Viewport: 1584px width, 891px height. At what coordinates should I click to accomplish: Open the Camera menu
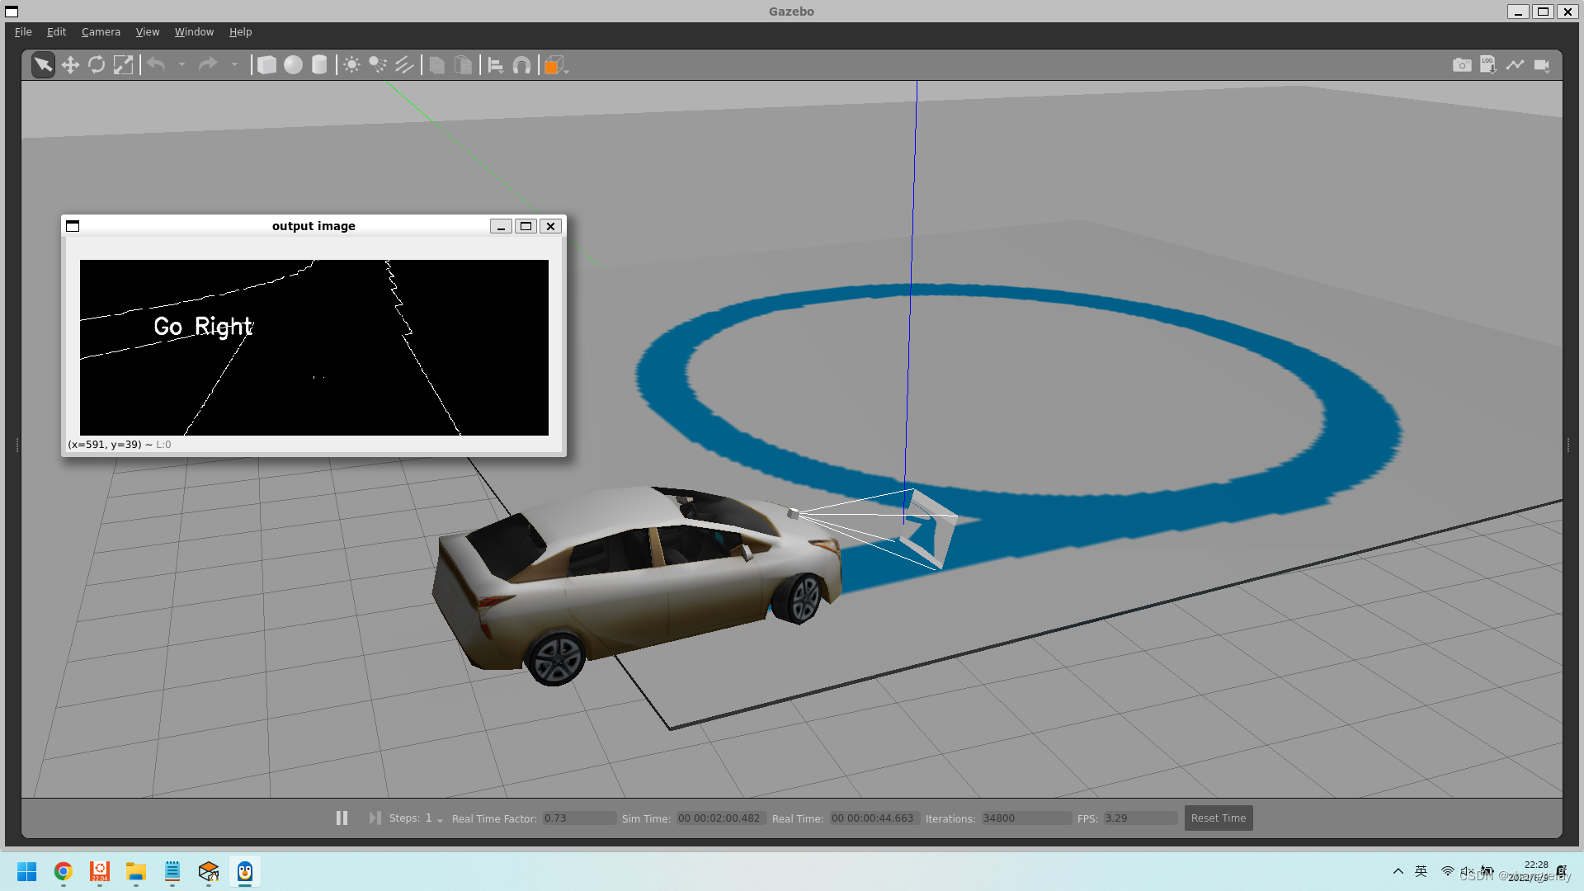100,31
